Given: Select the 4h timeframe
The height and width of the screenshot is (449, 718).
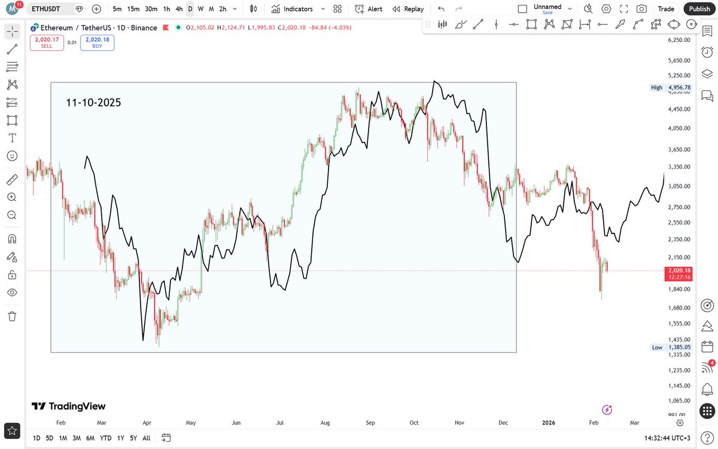Looking at the screenshot, I should (179, 9).
